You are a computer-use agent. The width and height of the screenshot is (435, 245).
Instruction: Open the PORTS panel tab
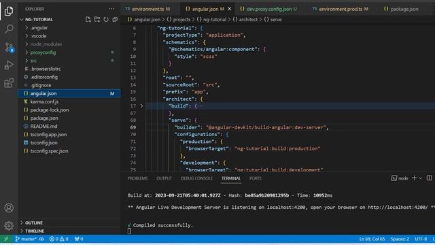tap(256, 178)
